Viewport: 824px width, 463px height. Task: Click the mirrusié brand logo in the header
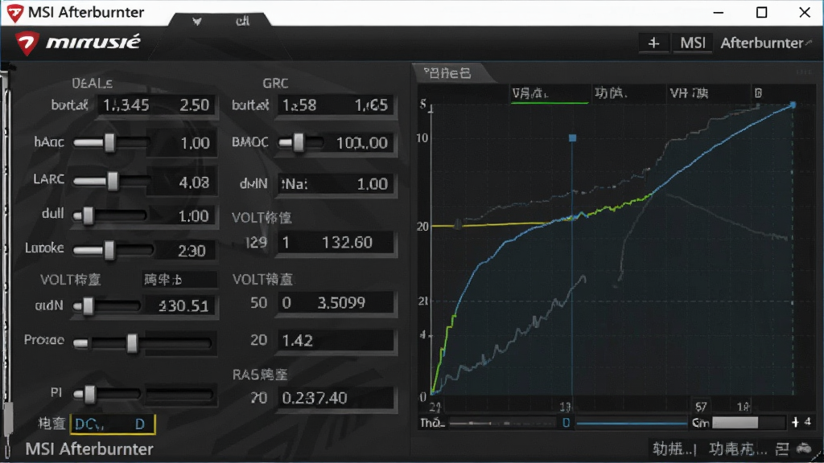point(79,43)
